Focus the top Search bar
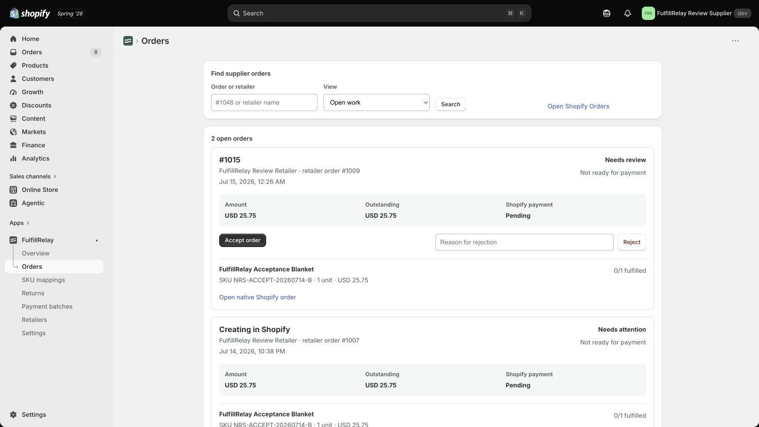 click(379, 13)
